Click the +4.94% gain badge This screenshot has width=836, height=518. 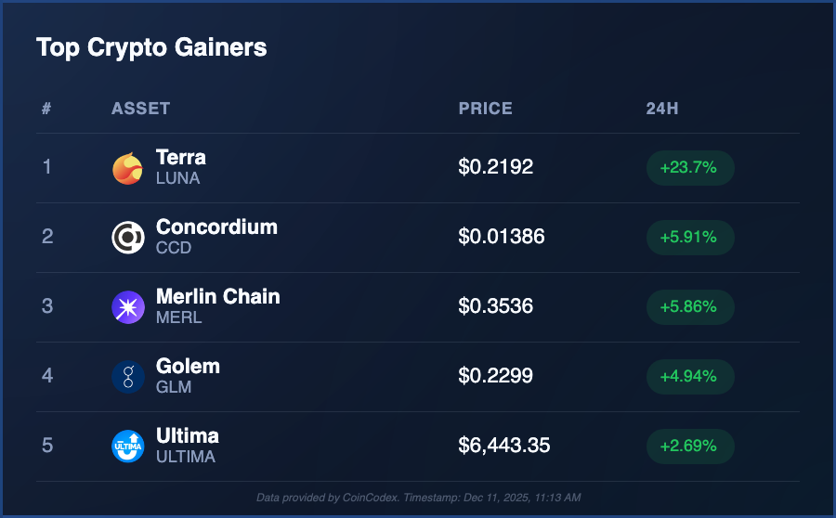(689, 377)
